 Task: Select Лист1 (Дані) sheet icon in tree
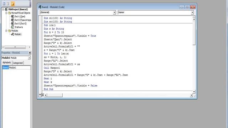(13, 17)
